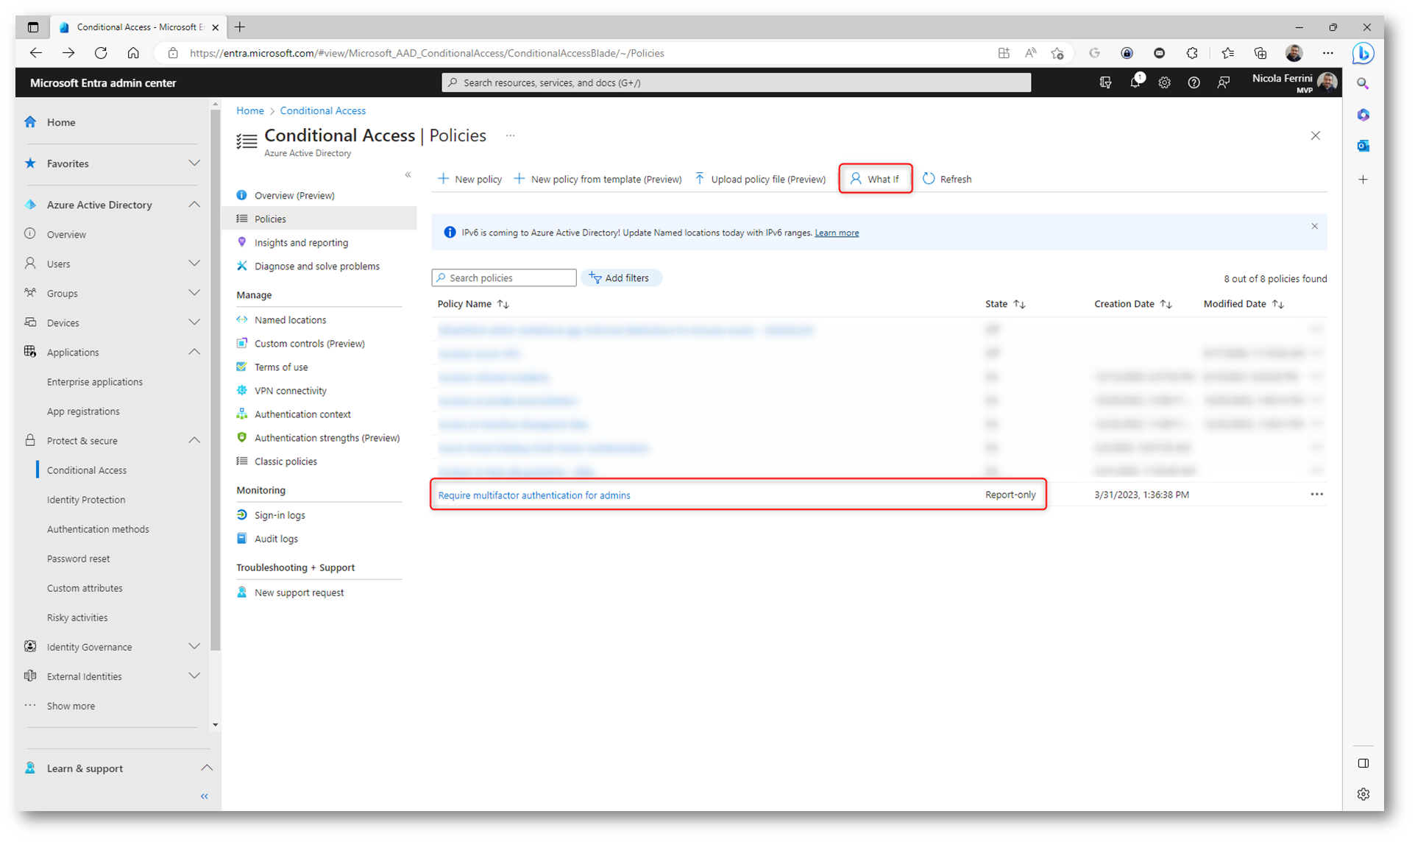Open Sign-in logs
The height and width of the screenshot is (842, 1415).
tap(280, 515)
